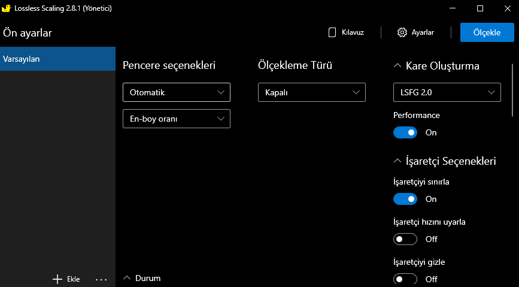Image resolution: width=519 pixels, height=287 pixels.
Task: Disable the Performance toggle
Action: point(405,132)
